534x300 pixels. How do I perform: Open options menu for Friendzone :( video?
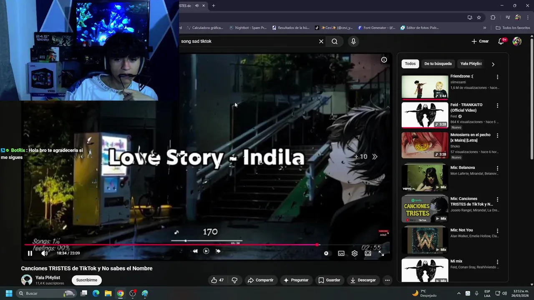(497, 77)
